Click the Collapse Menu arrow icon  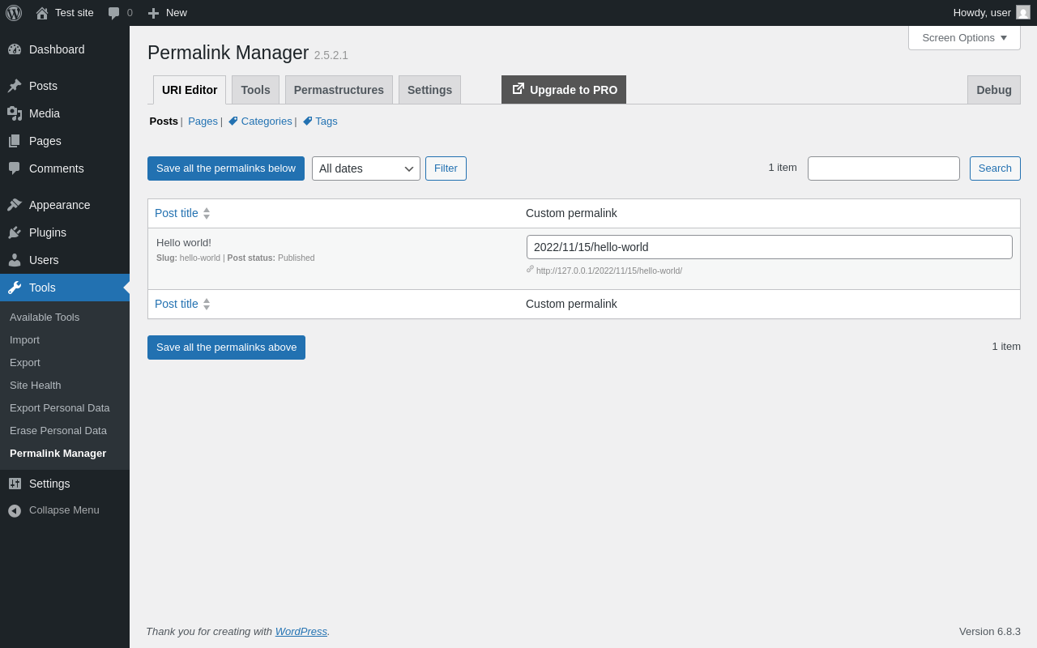(15, 510)
